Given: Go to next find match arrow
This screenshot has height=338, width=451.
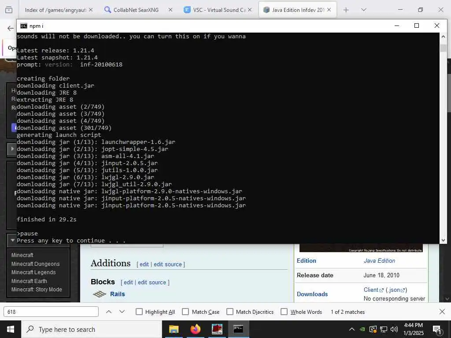Looking at the screenshot, I should (122, 312).
